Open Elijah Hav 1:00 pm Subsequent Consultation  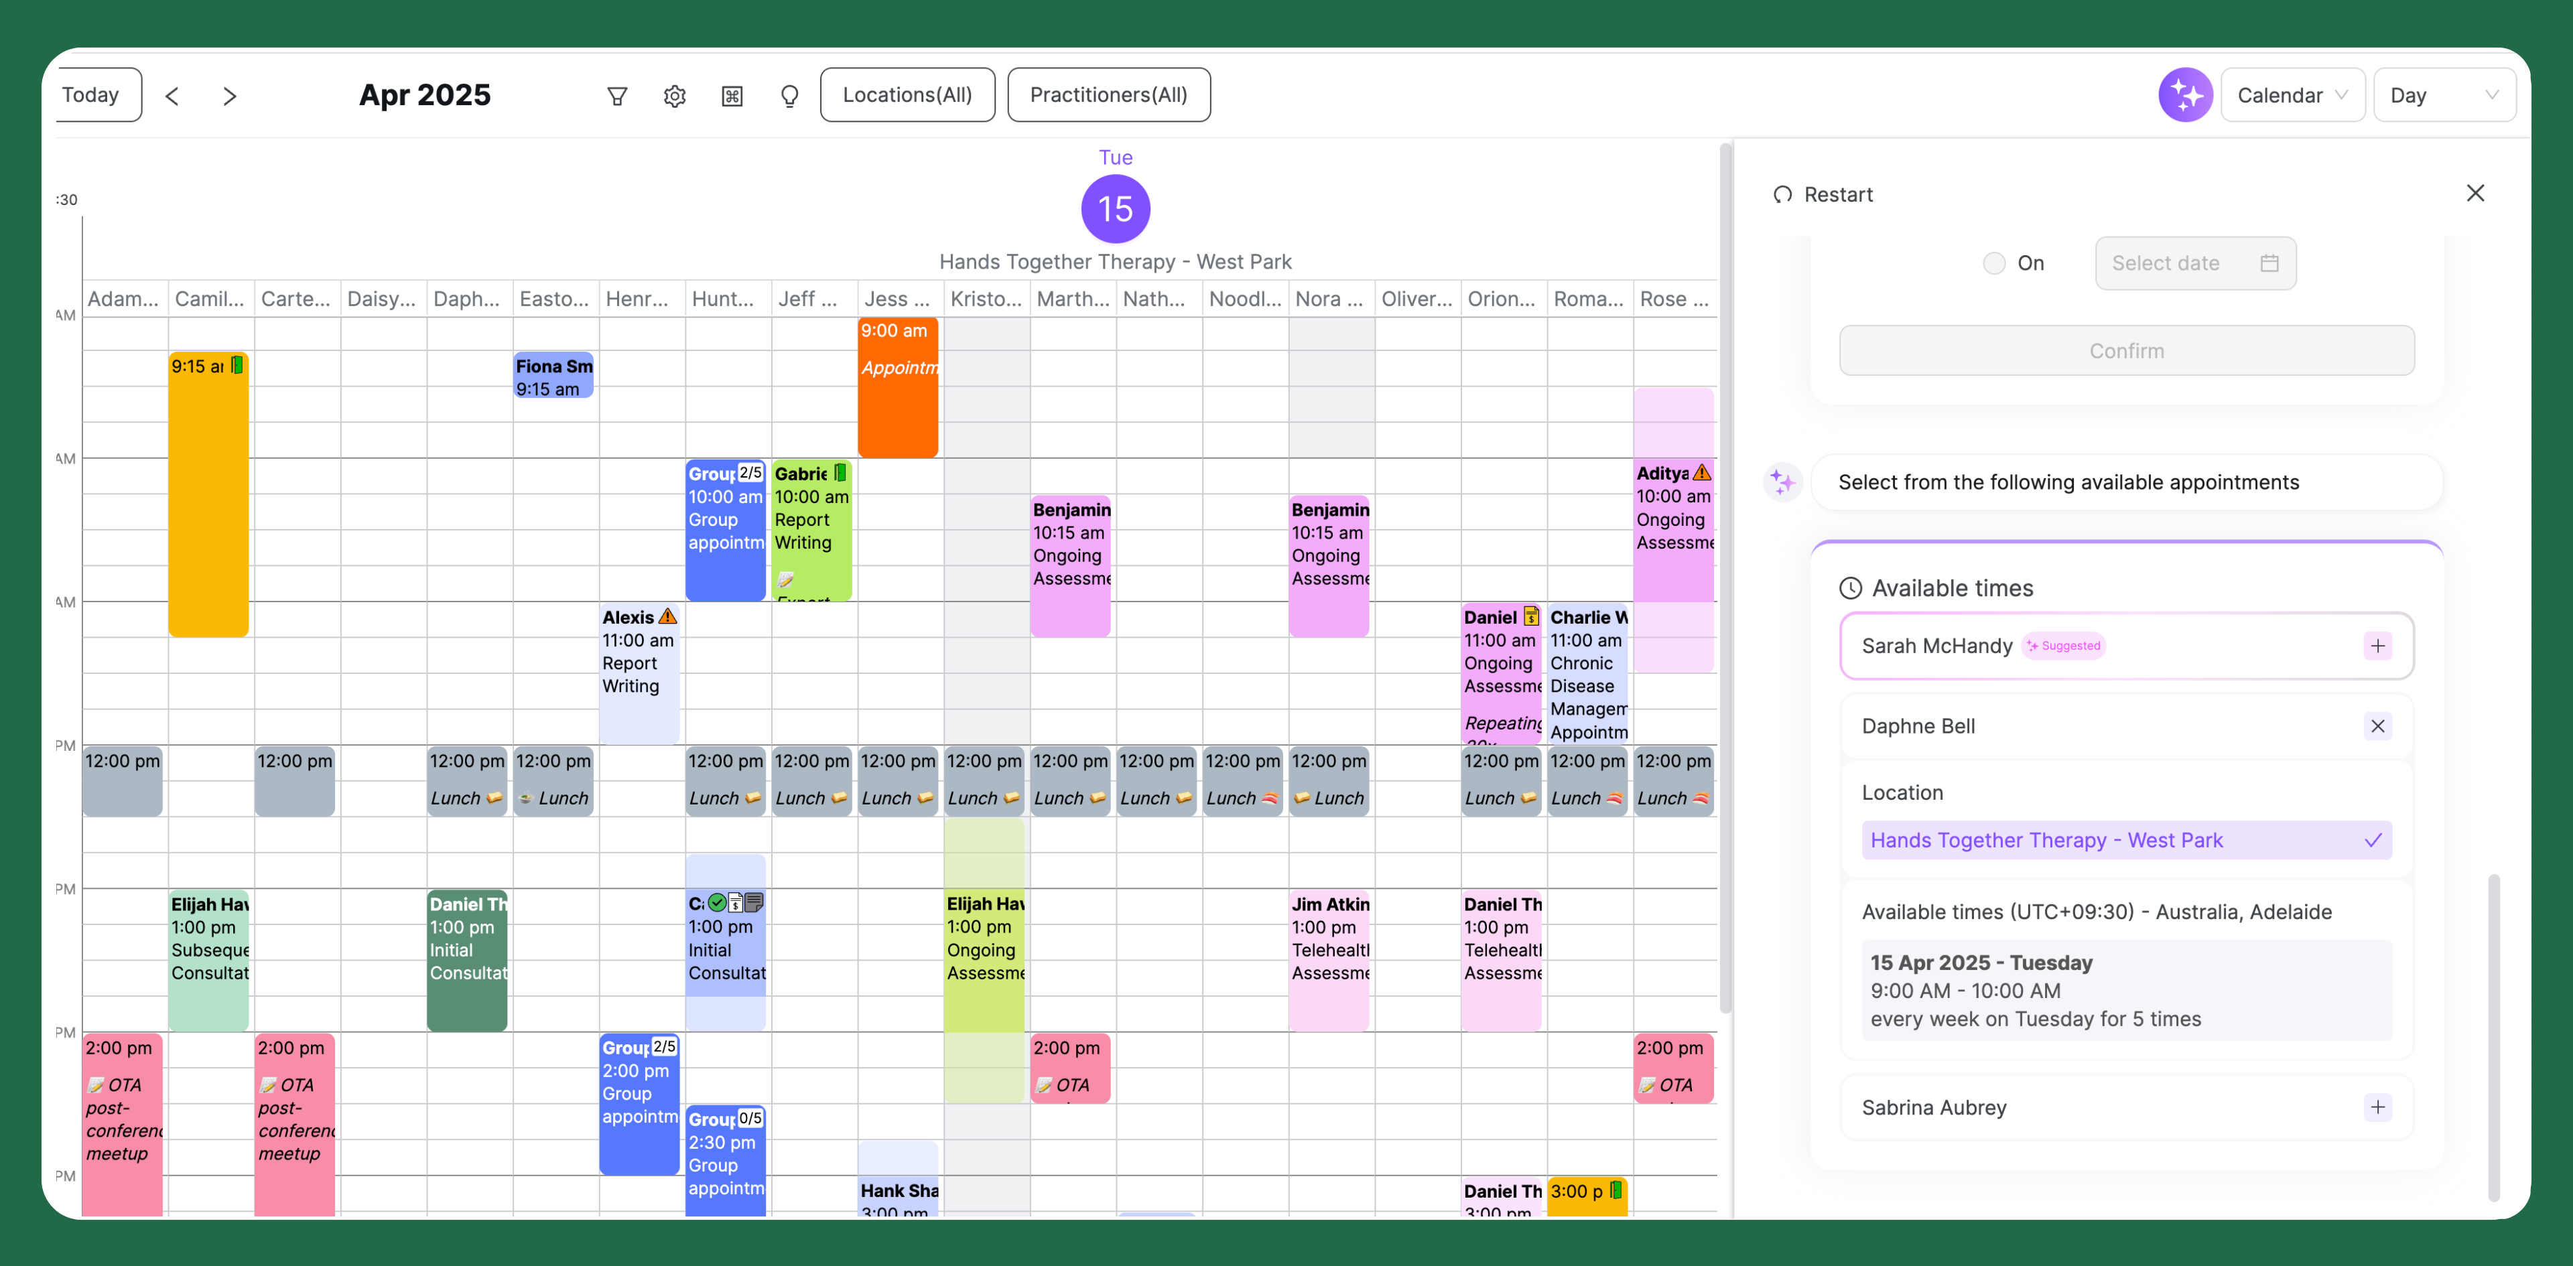pyautogui.click(x=208, y=961)
